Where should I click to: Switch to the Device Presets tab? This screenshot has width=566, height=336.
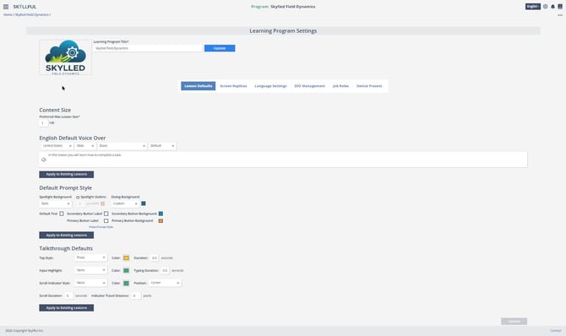click(x=369, y=86)
